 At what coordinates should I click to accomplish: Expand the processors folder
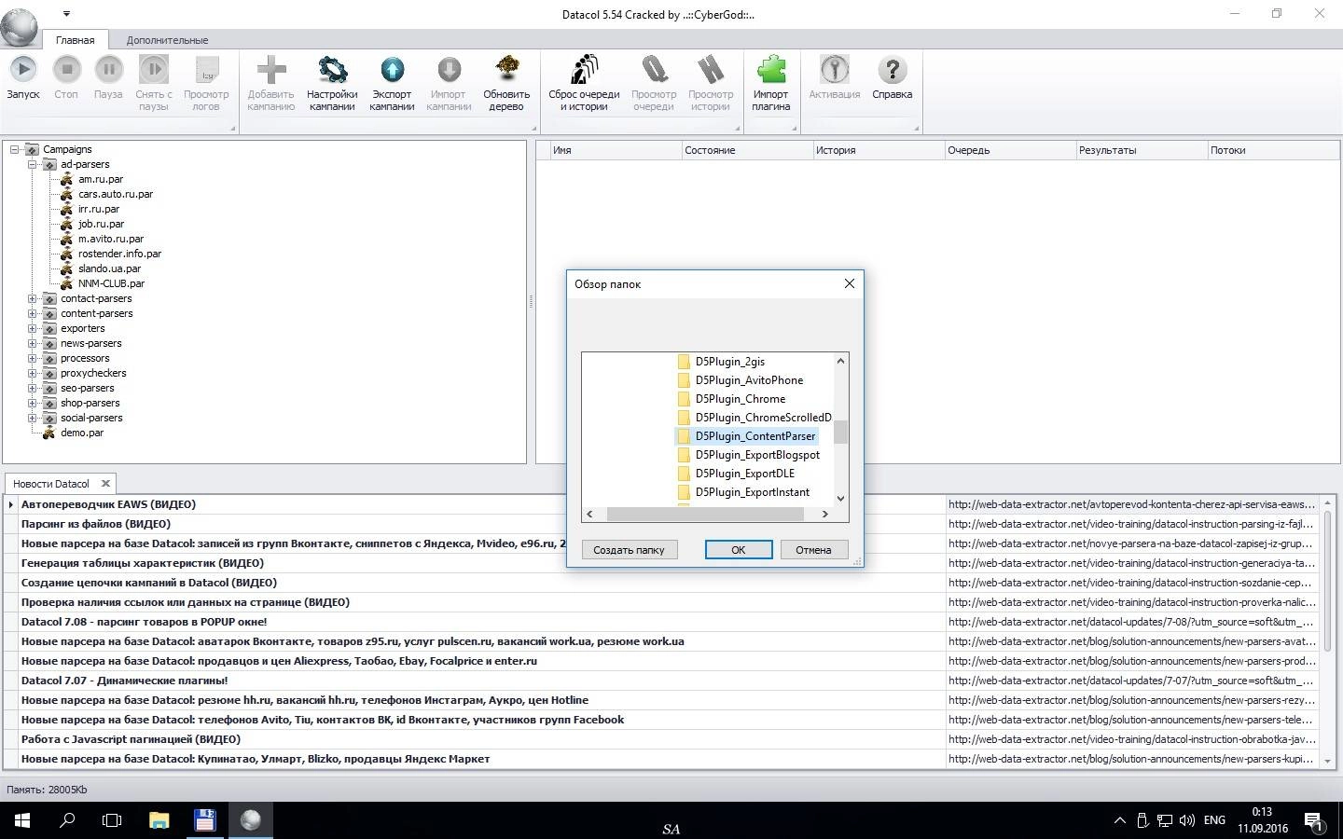(x=33, y=358)
